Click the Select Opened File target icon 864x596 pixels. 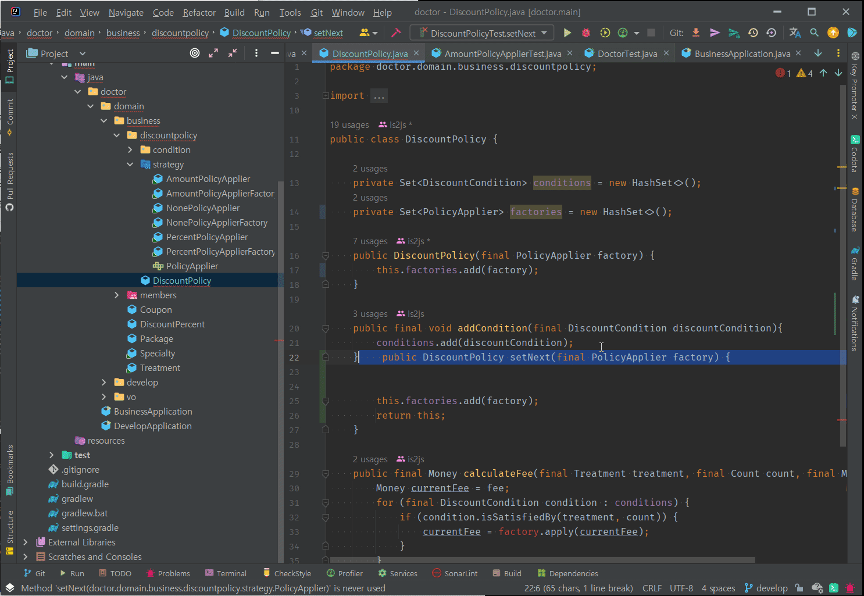coord(195,53)
